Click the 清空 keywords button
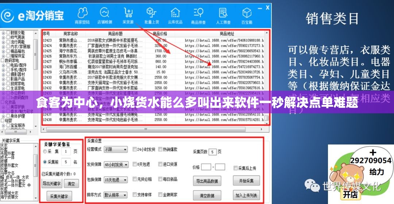Screen dimensions: 394x204 (71, 184)
